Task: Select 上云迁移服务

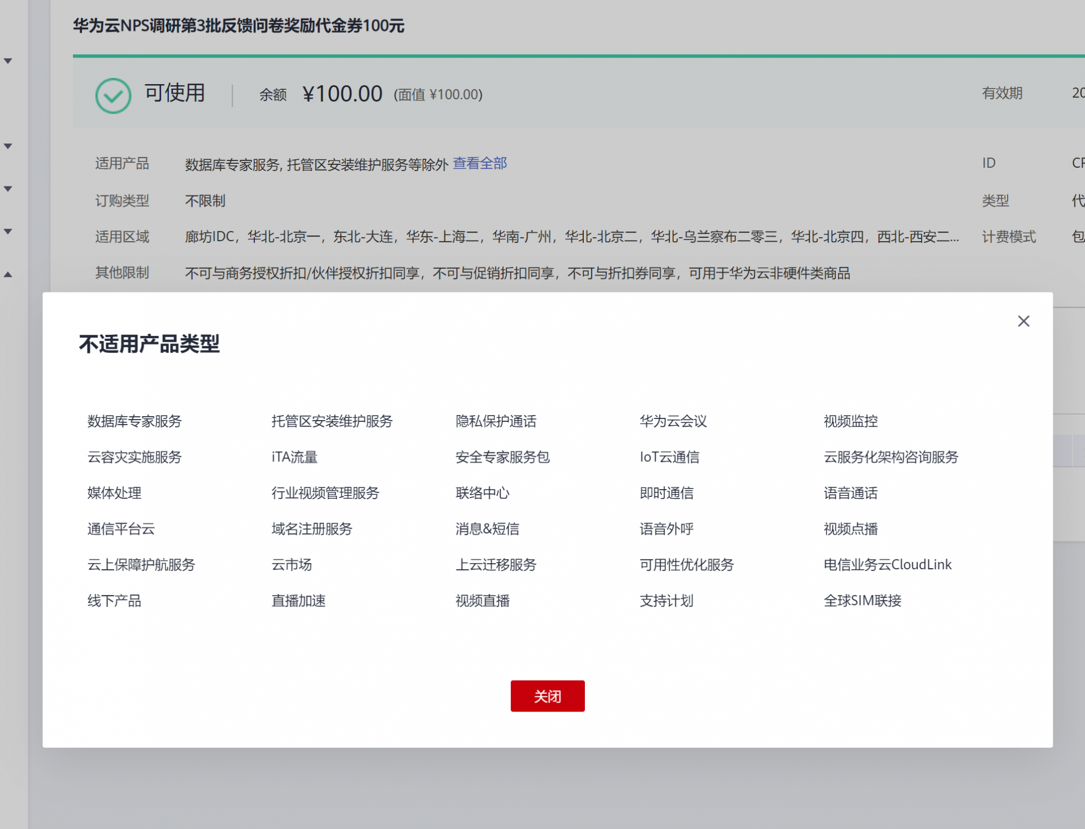Action: tap(496, 565)
